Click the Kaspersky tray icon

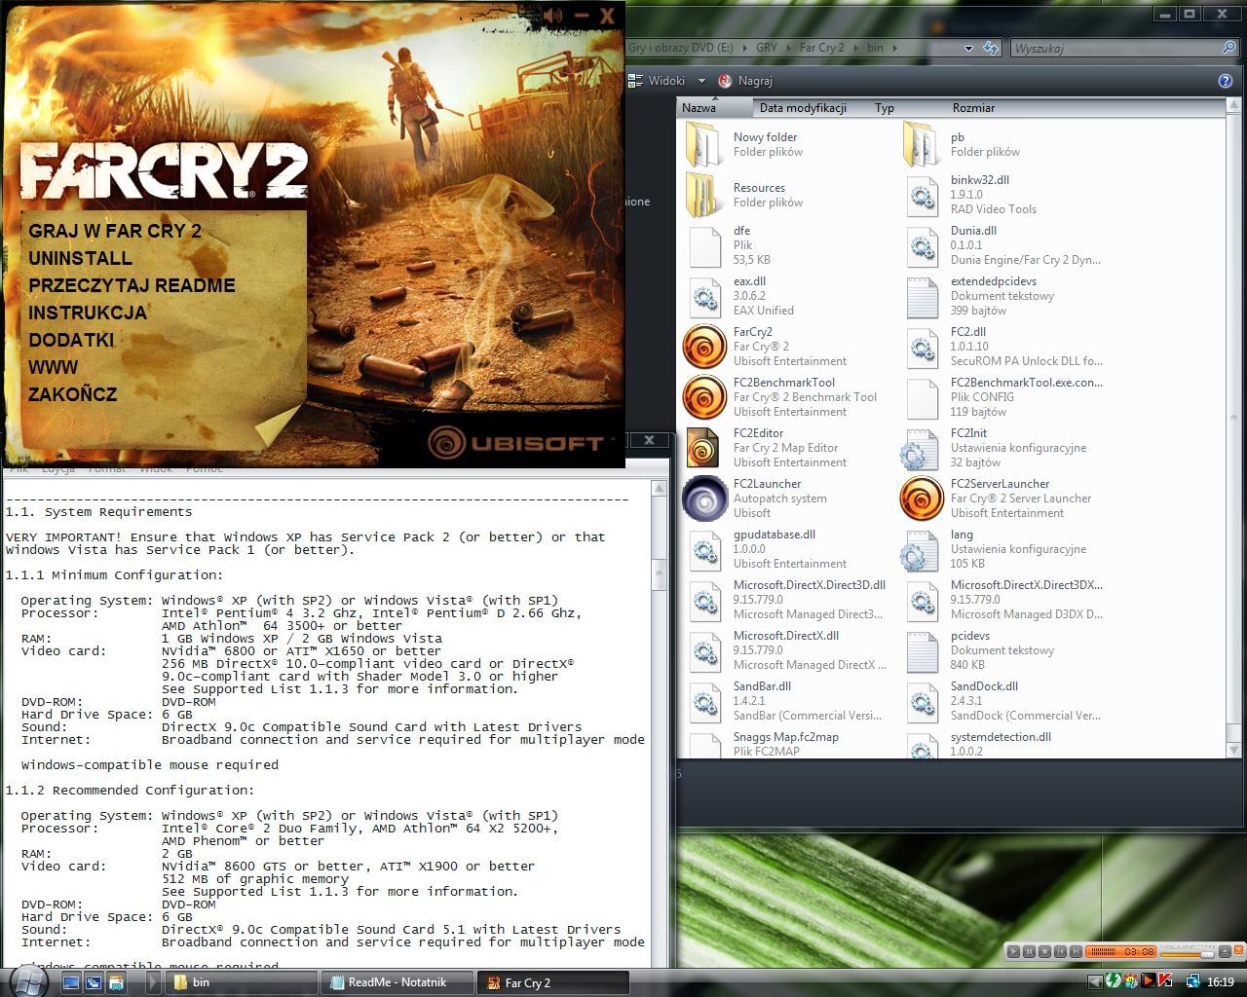[x=1164, y=980]
